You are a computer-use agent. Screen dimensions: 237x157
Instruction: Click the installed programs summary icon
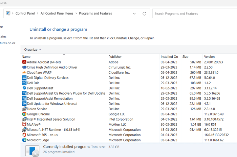(x=33, y=151)
